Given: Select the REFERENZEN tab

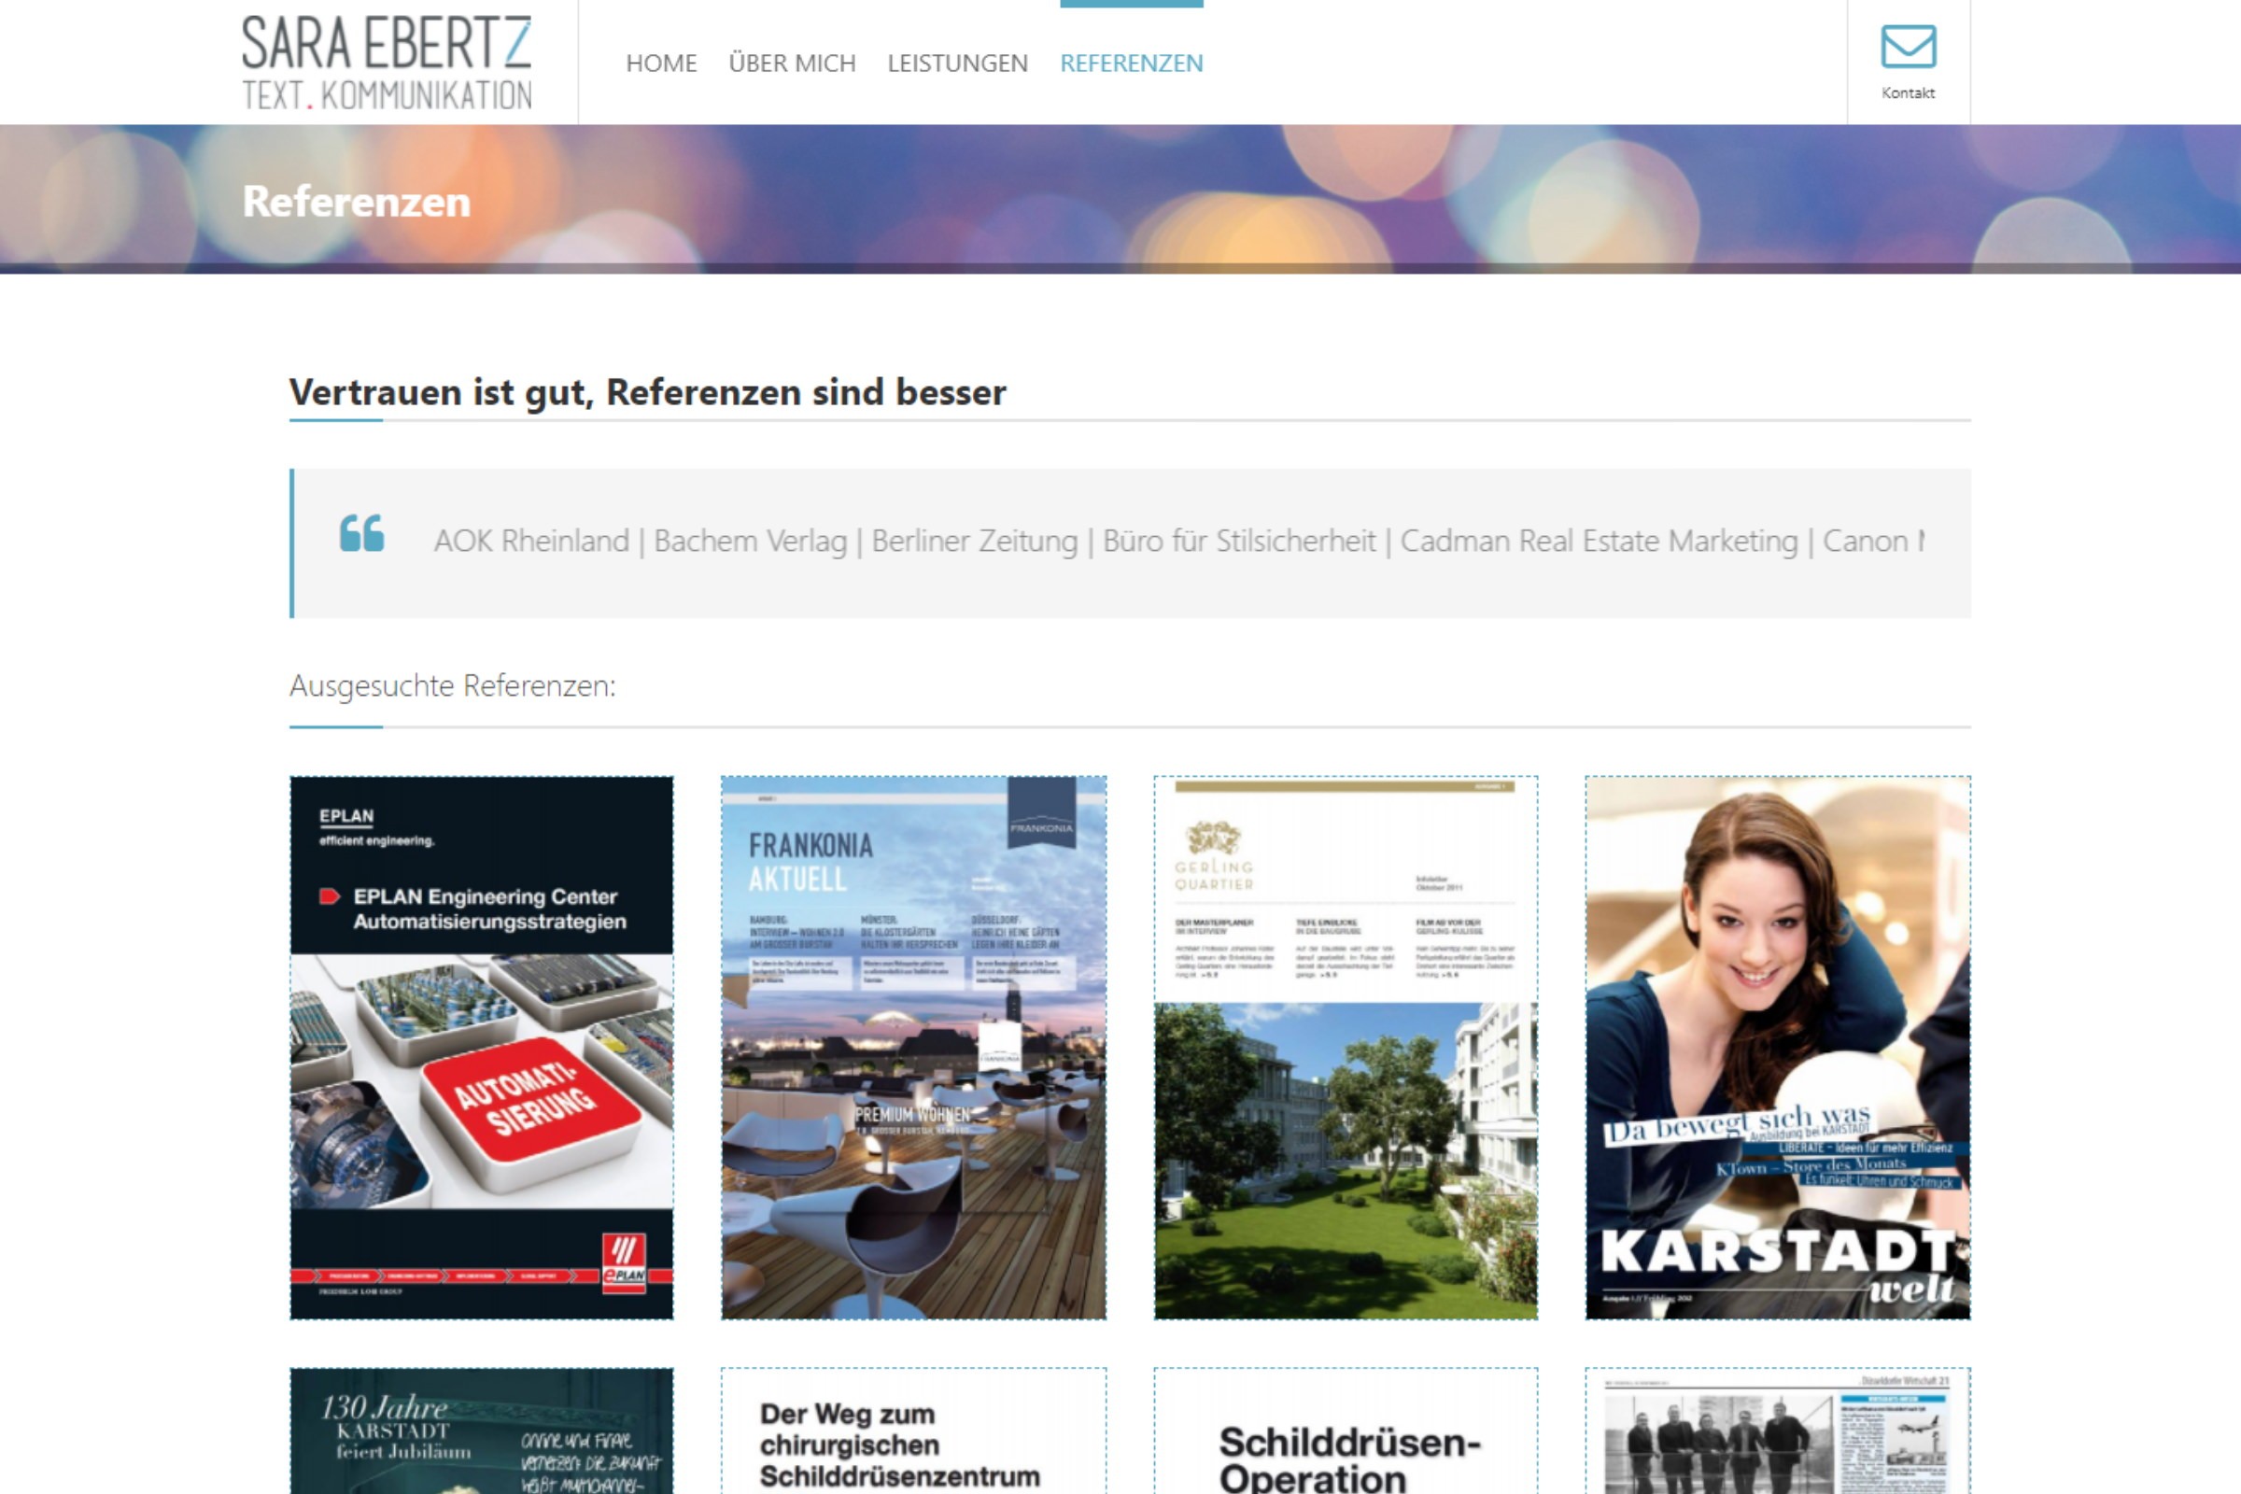Looking at the screenshot, I should tap(1131, 63).
